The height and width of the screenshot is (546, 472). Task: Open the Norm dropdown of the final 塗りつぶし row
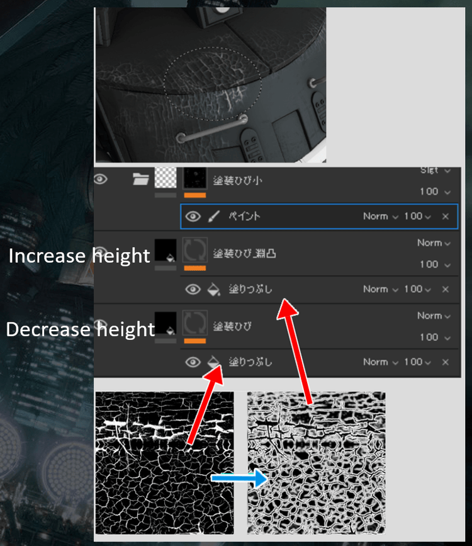point(381,362)
